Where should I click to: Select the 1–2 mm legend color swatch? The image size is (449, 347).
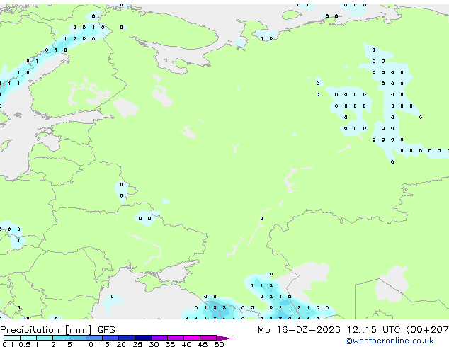45,338
